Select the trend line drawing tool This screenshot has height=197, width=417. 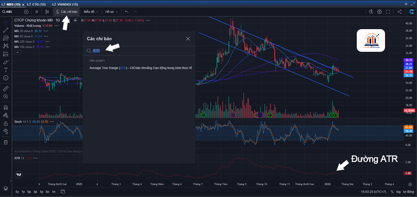(x=6, y=30)
